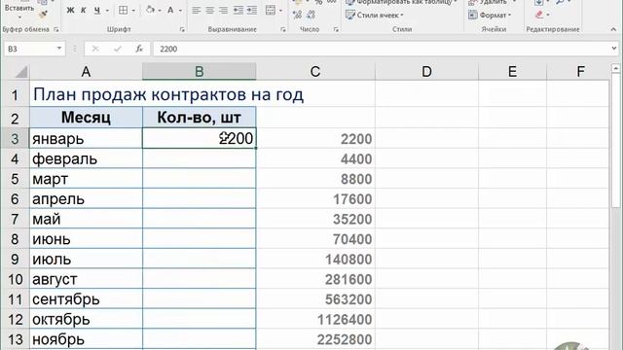
Task: Select column E header
Action: (513, 71)
